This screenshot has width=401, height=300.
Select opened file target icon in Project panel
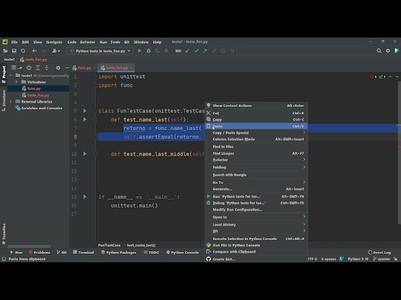[29, 68]
